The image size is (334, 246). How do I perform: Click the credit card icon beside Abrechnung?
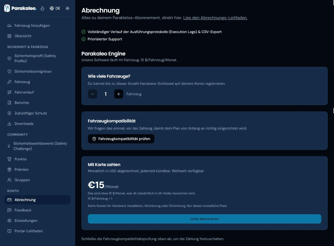click(x=9, y=200)
